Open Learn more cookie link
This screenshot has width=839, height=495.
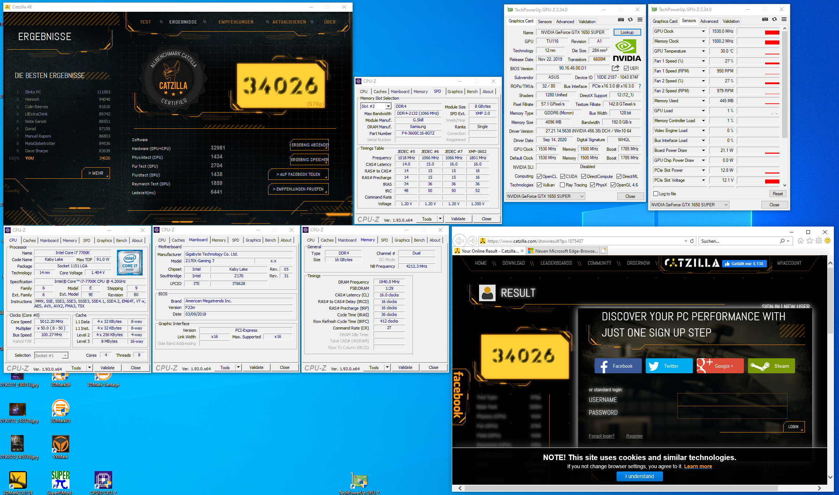pos(698,466)
